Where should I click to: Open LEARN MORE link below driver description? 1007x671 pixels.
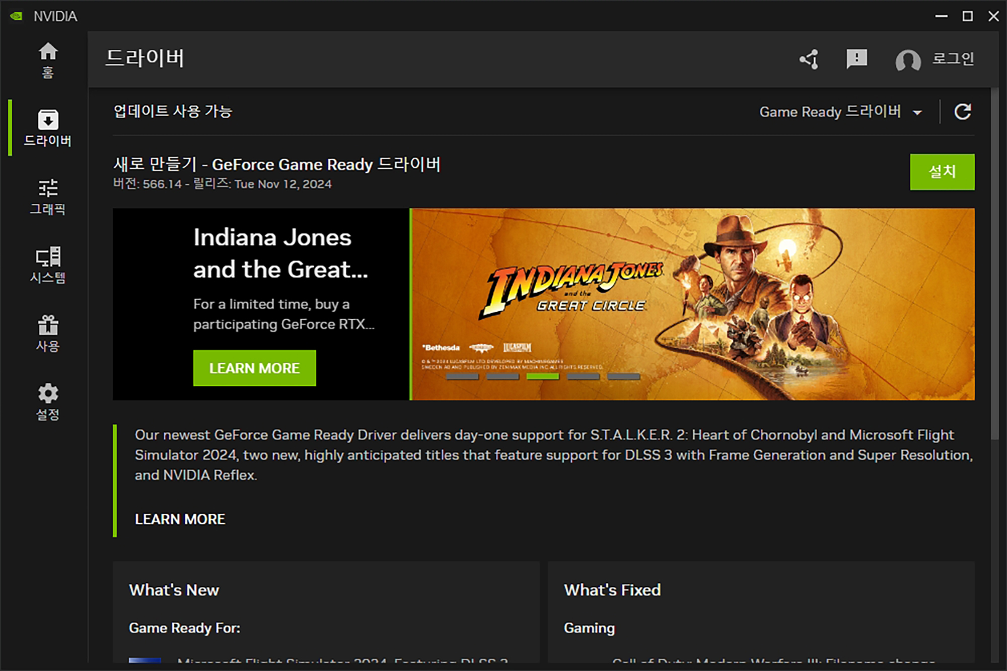(180, 519)
